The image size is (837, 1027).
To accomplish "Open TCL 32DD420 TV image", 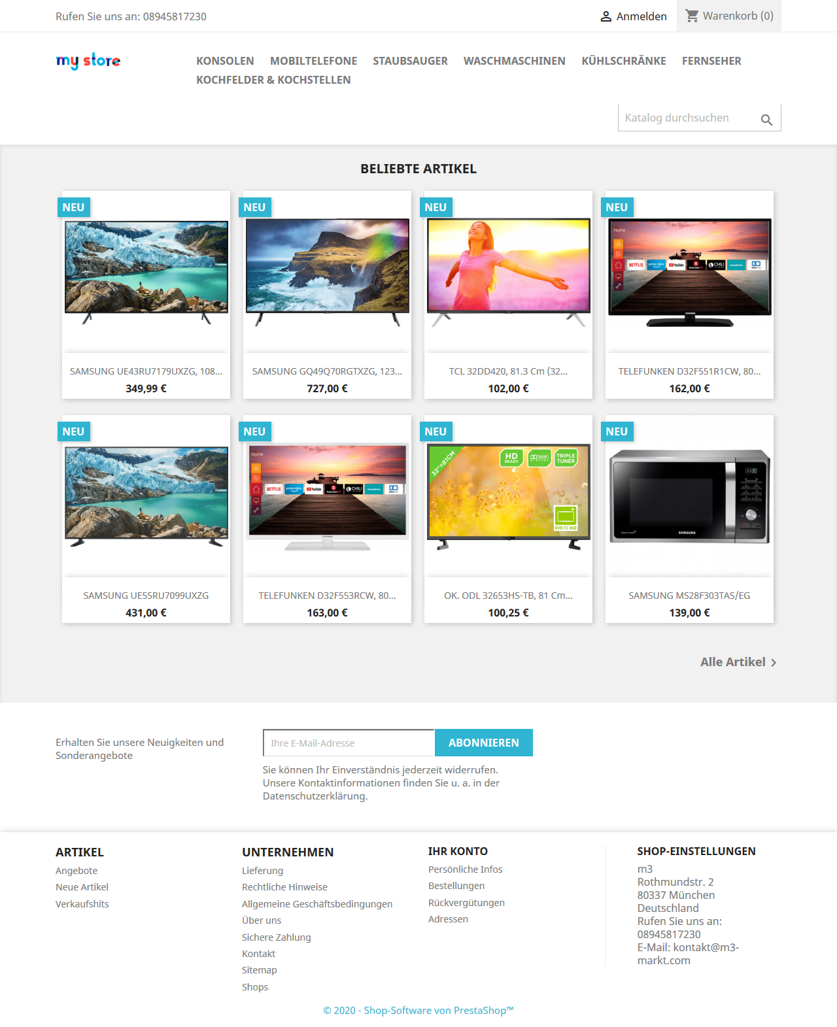I will [508, 272].
